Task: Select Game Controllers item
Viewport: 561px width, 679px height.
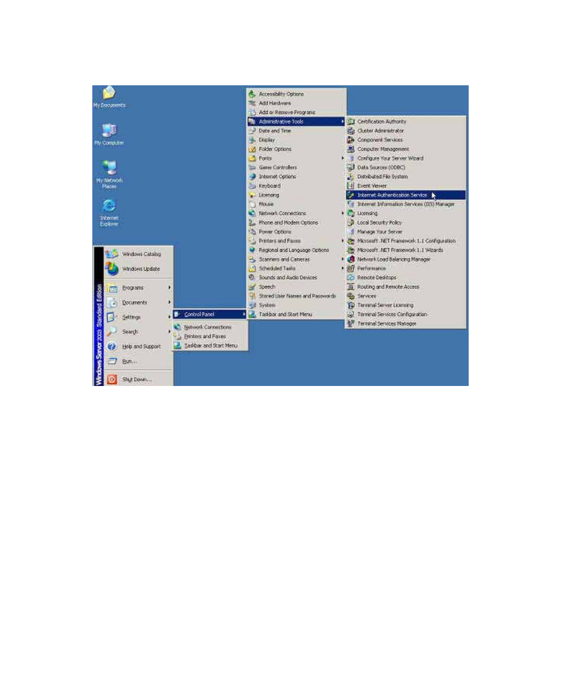Action: (296, 167)
